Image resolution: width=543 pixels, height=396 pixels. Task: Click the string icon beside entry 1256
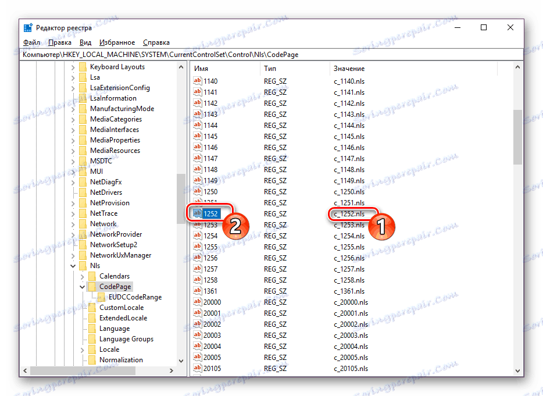(x=198, y=258)
